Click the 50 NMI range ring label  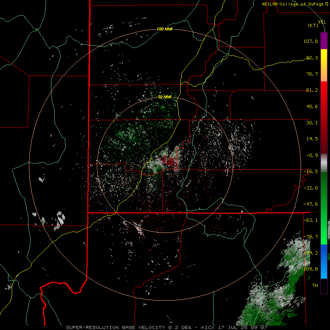(x=165, y=97)
